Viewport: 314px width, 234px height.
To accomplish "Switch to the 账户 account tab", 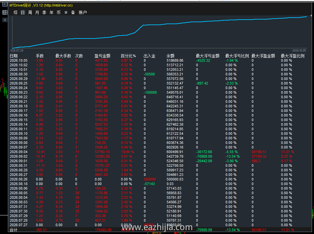I will tap(83, 13).
